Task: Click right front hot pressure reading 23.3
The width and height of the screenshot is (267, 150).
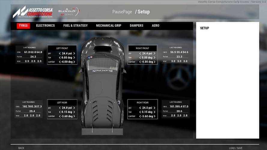Action: [x=179, y=57]
